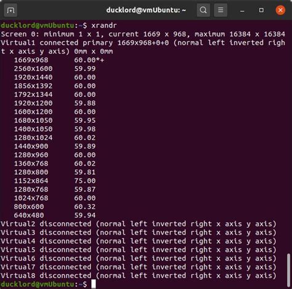Viewport: 292px width, 289px height.
Task: Click the Virtual7 disconnected line
Action: pos(139,267)
